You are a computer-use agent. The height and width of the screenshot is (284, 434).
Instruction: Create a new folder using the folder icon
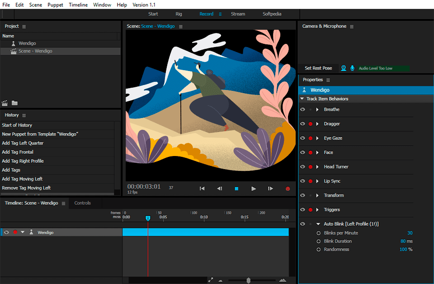[14, 103]
